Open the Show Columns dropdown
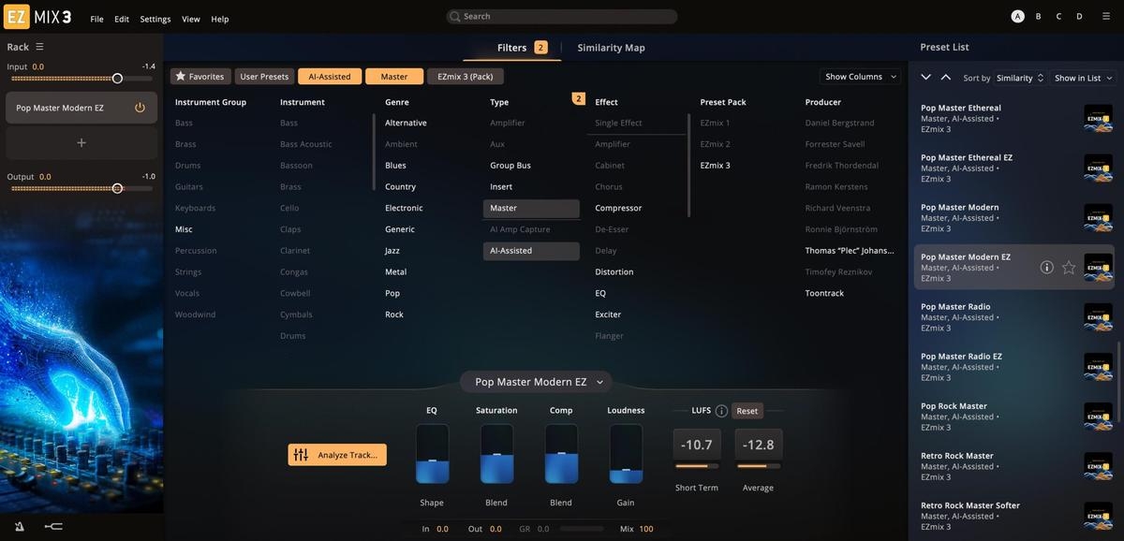Screen dimensions: 1124x541 click(860, 77)
